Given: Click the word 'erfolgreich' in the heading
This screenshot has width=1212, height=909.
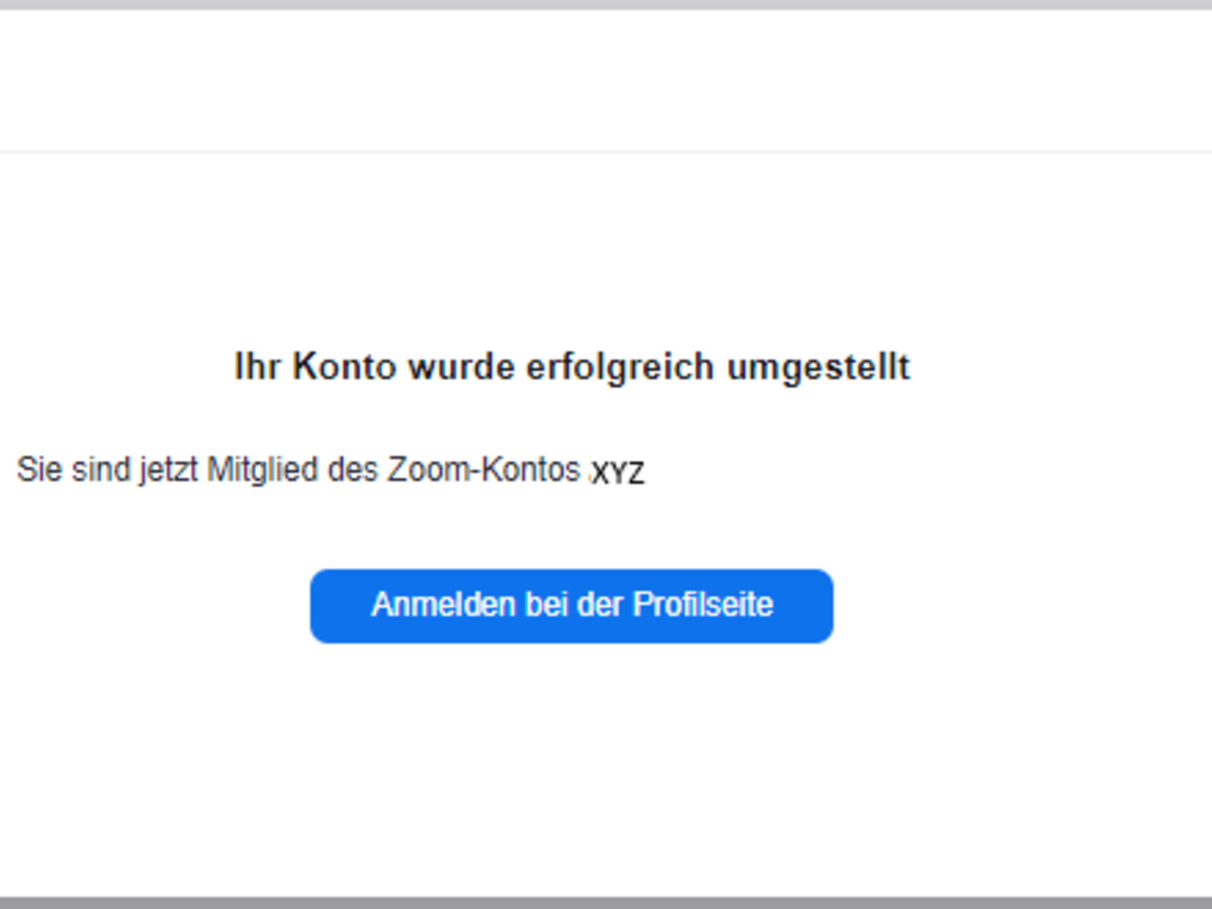Looking at the screenshot, I should (620, 367).
